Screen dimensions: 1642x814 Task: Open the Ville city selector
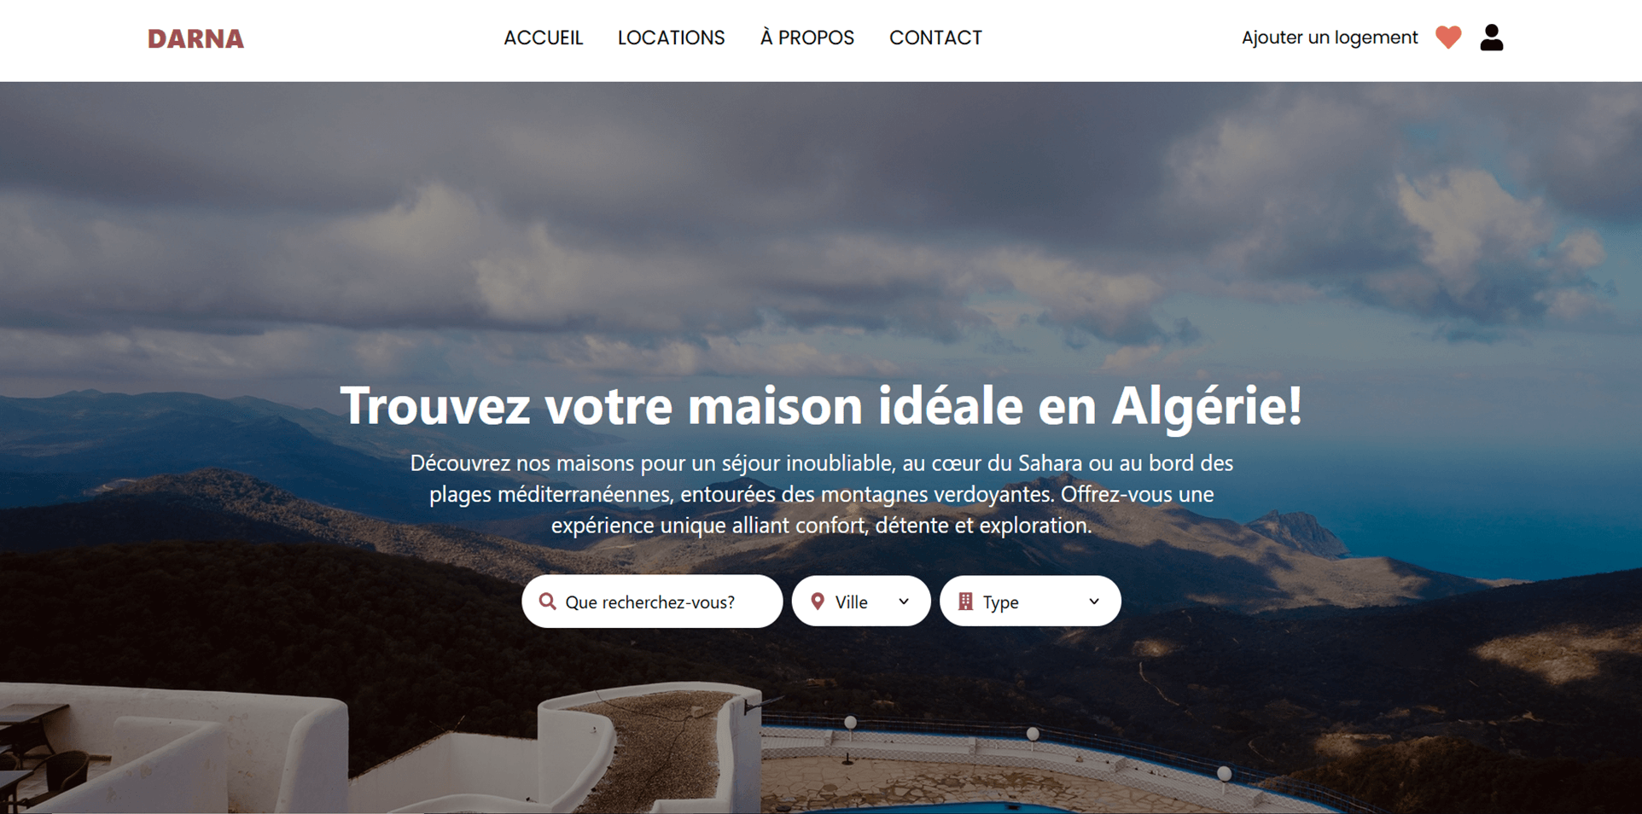tap(861, 602)
